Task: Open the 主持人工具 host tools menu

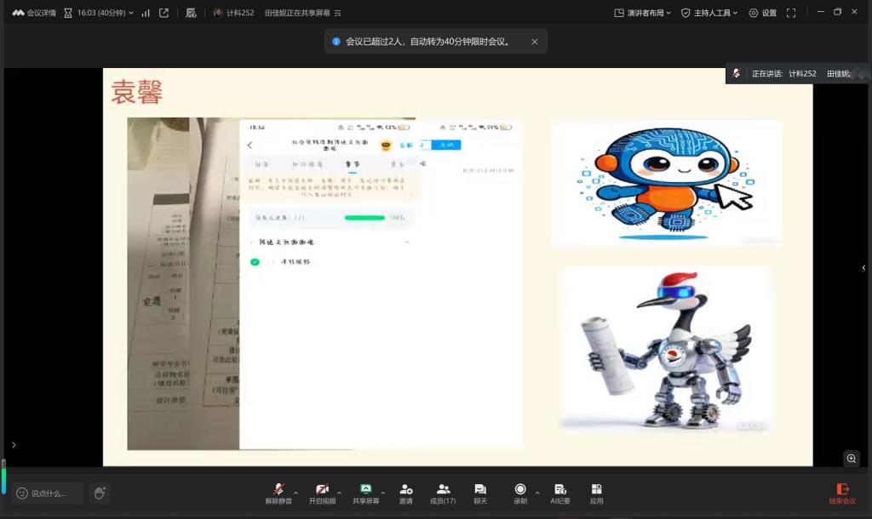Action: (708, 13)
